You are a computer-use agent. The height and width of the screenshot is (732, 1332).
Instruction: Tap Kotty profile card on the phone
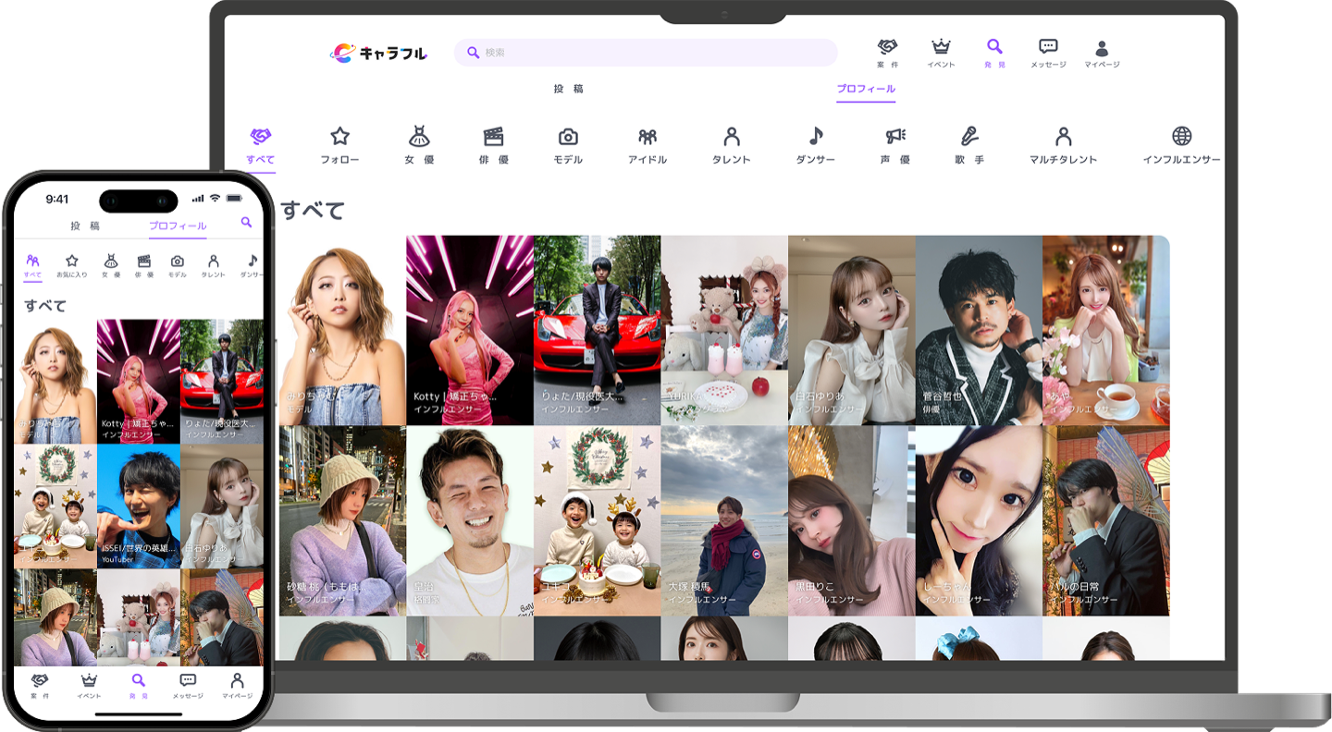[139, 381]
